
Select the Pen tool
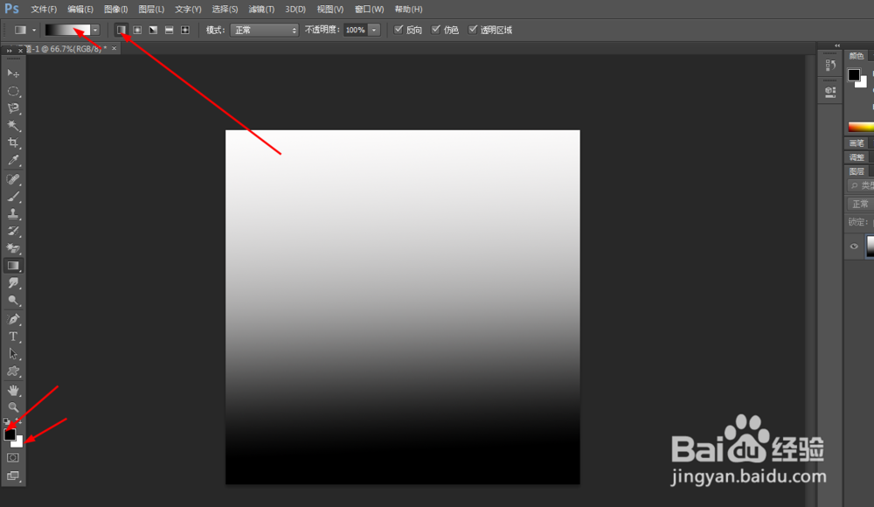13,319
